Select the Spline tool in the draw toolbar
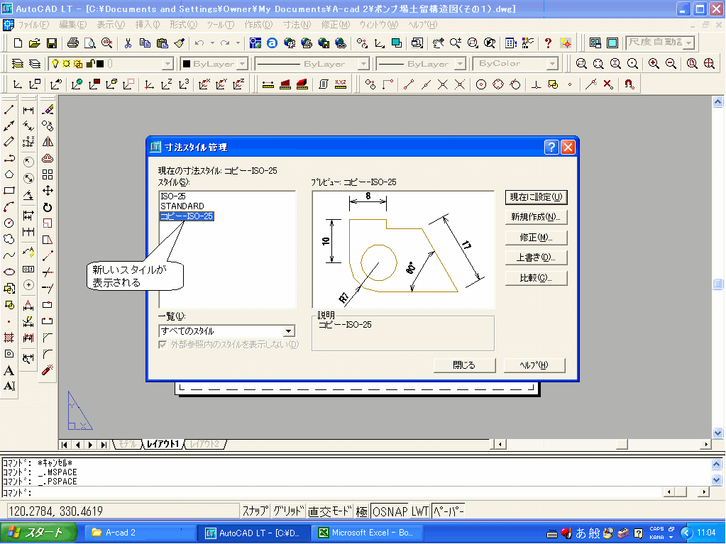Image resolution: width=726 pixels, height=544 pixels. [x=9, y=255]
